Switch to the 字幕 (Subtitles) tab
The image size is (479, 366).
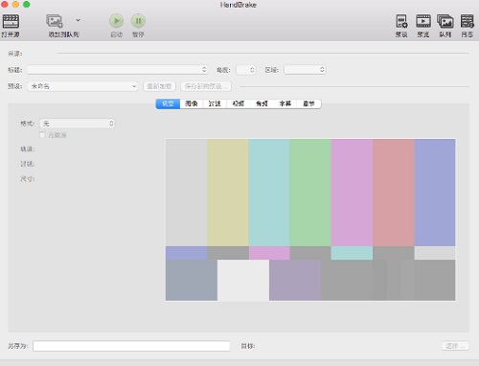(x=285, y=103)
